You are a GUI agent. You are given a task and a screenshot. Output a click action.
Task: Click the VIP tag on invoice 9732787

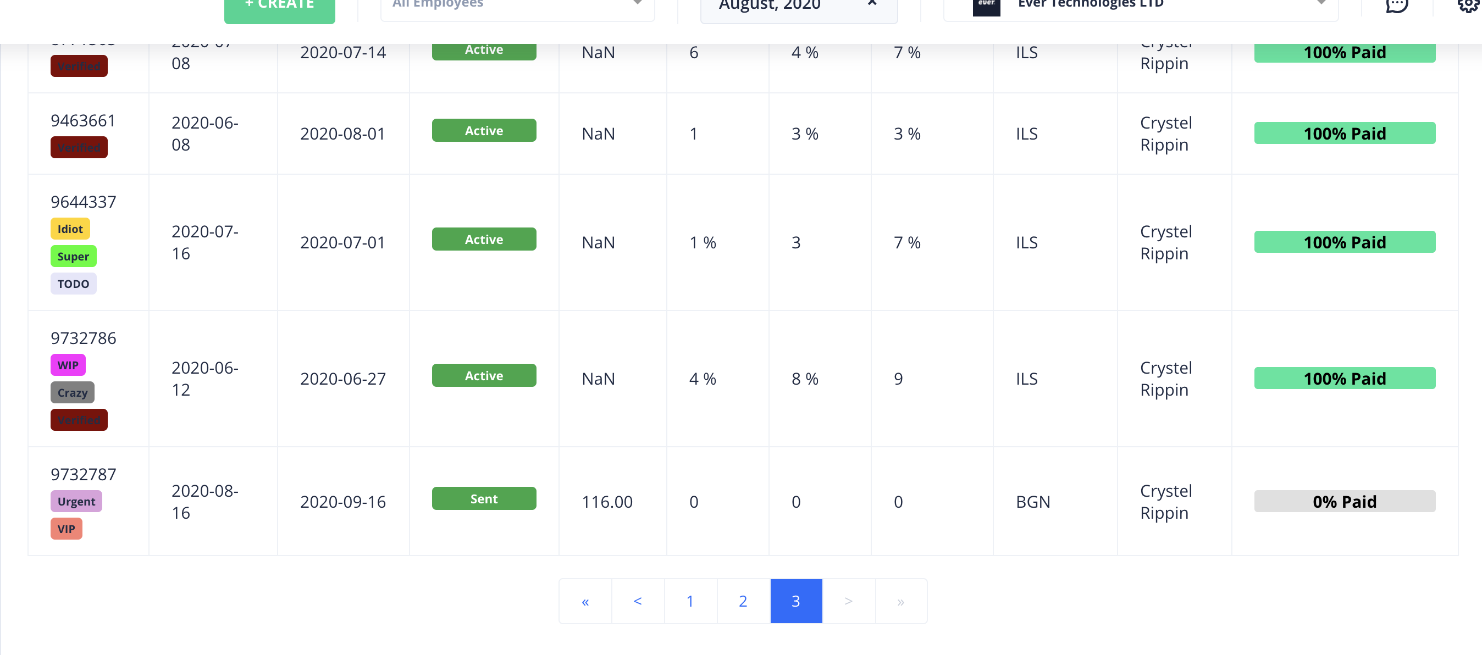coord(66,529)
